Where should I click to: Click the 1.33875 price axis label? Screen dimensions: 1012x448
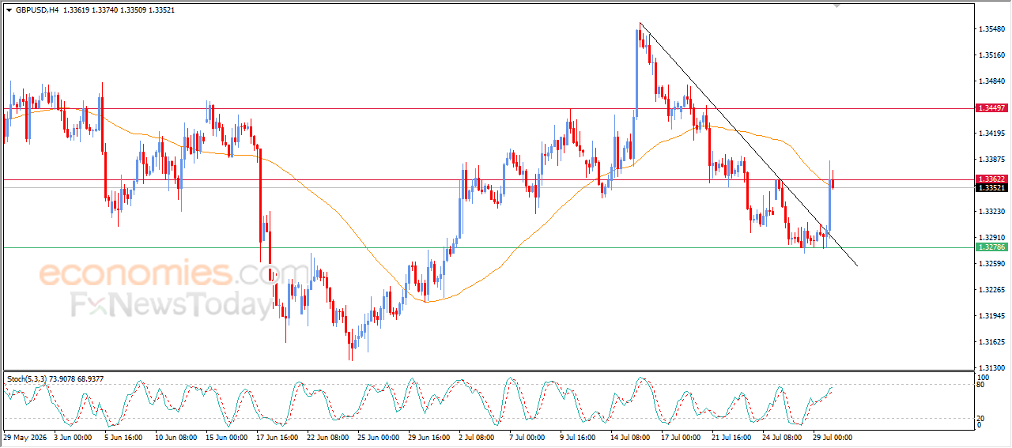[991, 160]
